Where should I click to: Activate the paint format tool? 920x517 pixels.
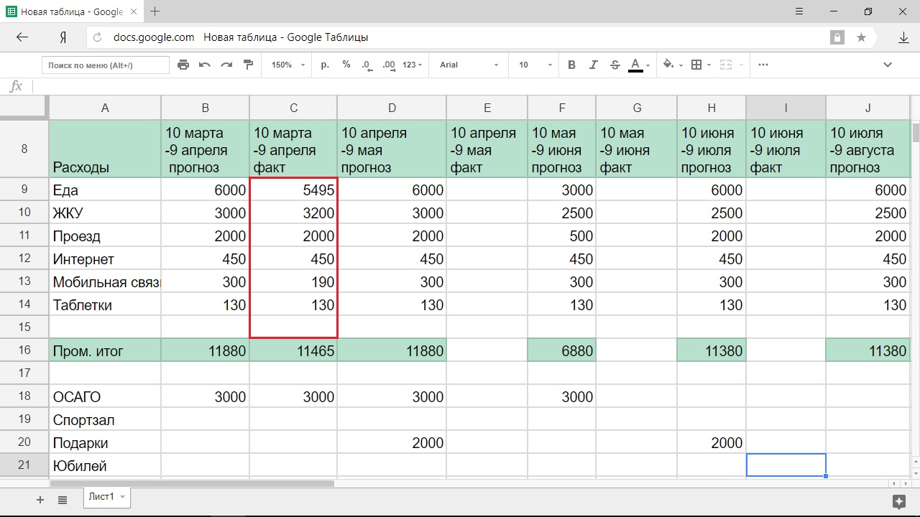pyautogui.click(x=249, y=65)
